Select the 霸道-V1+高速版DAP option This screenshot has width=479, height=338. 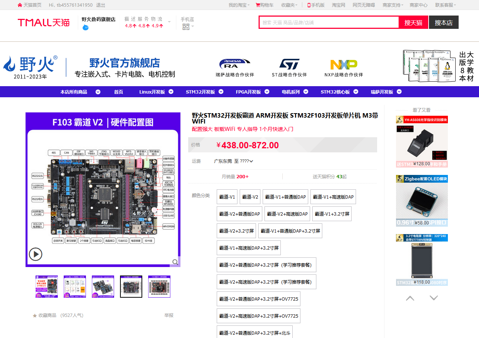tap(333, 197)
